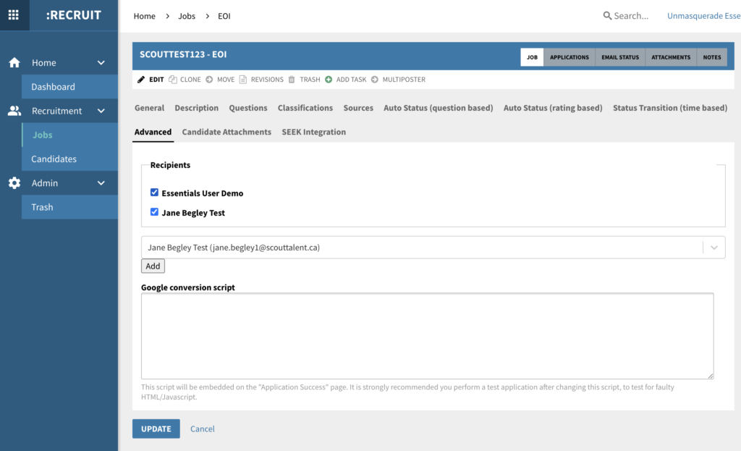The width and height of the screenshot is (741, 451).
Task: Collapse the Admin sidebar chevron
Action: [x=101, y=183]
